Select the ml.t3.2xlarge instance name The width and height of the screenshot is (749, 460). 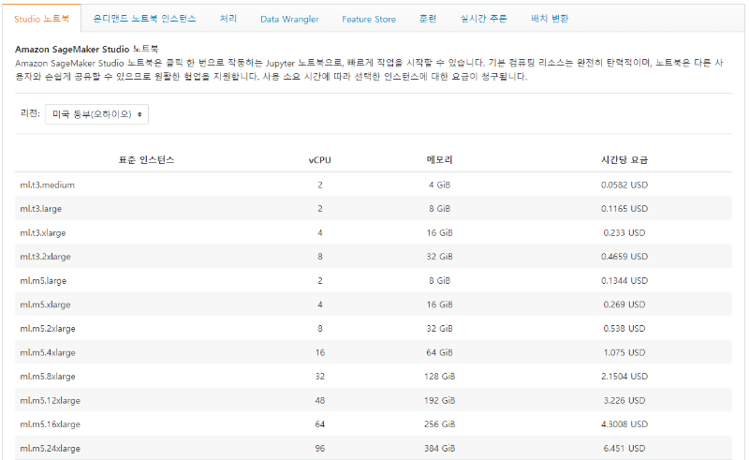pos(45,257)
